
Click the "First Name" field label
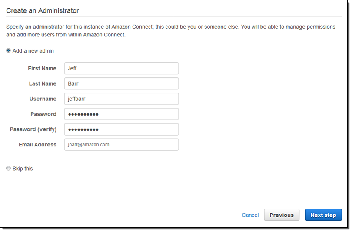pos(42,68)
